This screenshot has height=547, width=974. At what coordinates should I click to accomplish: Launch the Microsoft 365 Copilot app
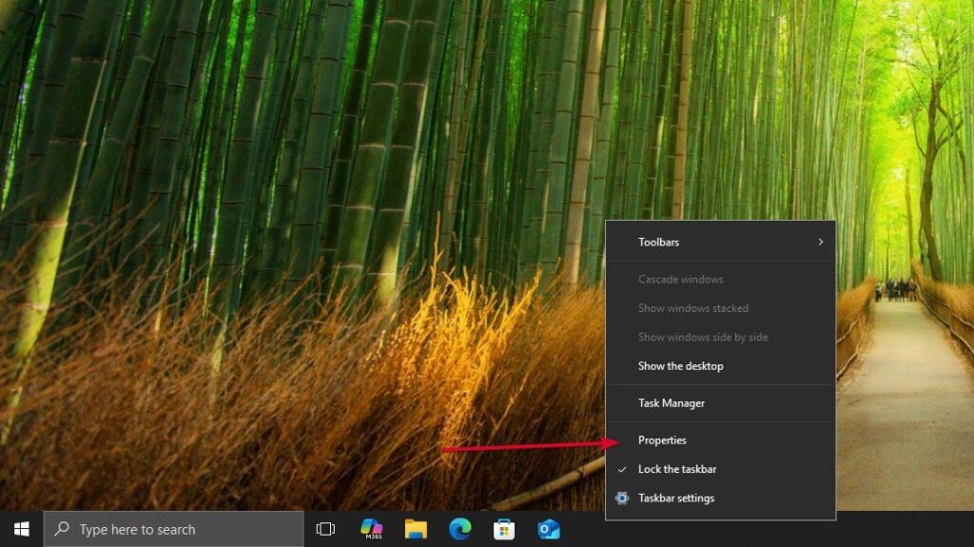pyautogui.click(x=372, y=529)
